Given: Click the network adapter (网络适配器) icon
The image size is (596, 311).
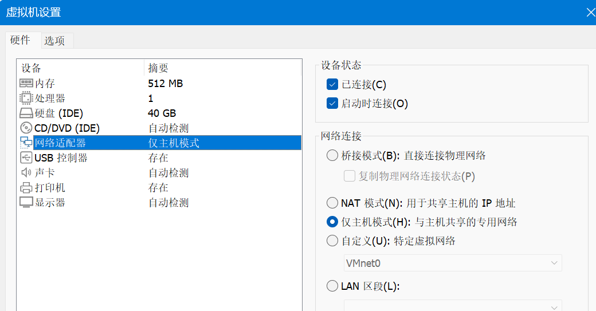Looking at the screenshot, I should pos(26,143).
